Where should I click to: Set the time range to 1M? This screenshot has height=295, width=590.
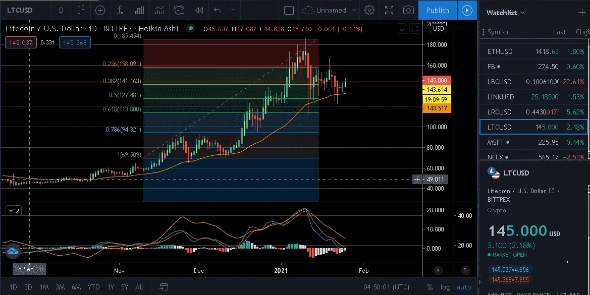pyautogui.click(x=44, y=287)
